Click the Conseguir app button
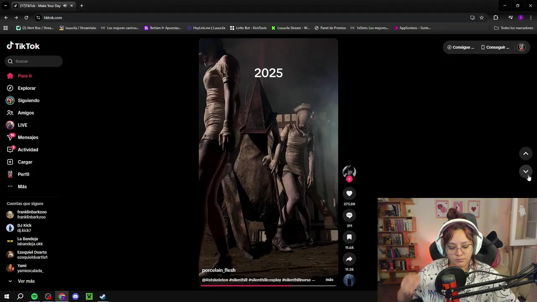This screenshot has width=537, height=302. coord(495,47)
